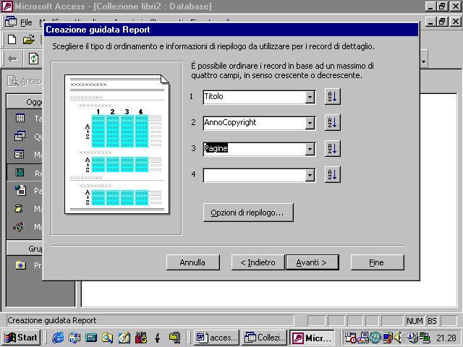The image size is (463, 347).
Task: Click the Refresh toolbar icon
Action: tap(33, 59)
